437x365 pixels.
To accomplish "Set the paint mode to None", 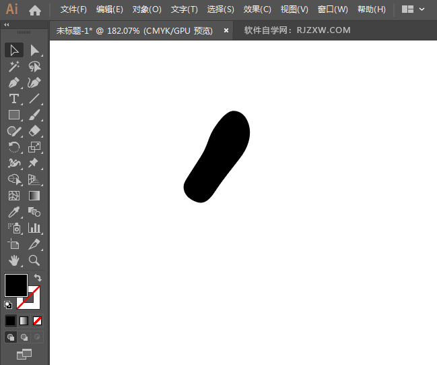I will (38, 320).
